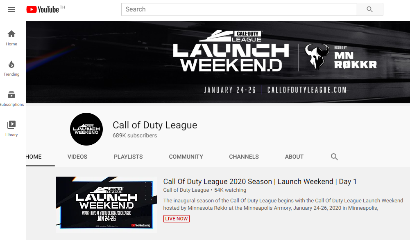Open the Launch Weekend live video thumbnail
This screenshot has height=240, width=410.
coord(106,205)
